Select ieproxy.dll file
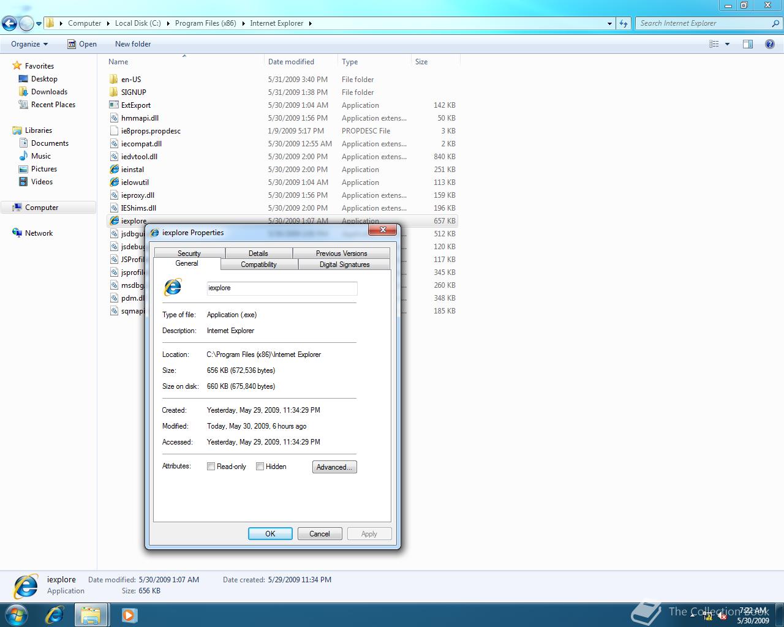Screen dimensions: 784x627 pos(138,195)
